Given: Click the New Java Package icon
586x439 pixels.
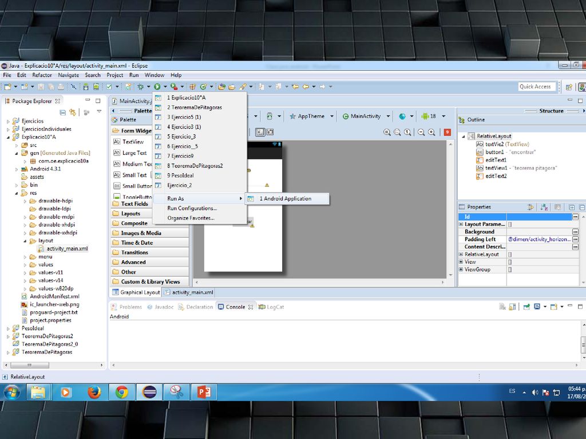Looking at the screenshot, I should coord(192,87).
